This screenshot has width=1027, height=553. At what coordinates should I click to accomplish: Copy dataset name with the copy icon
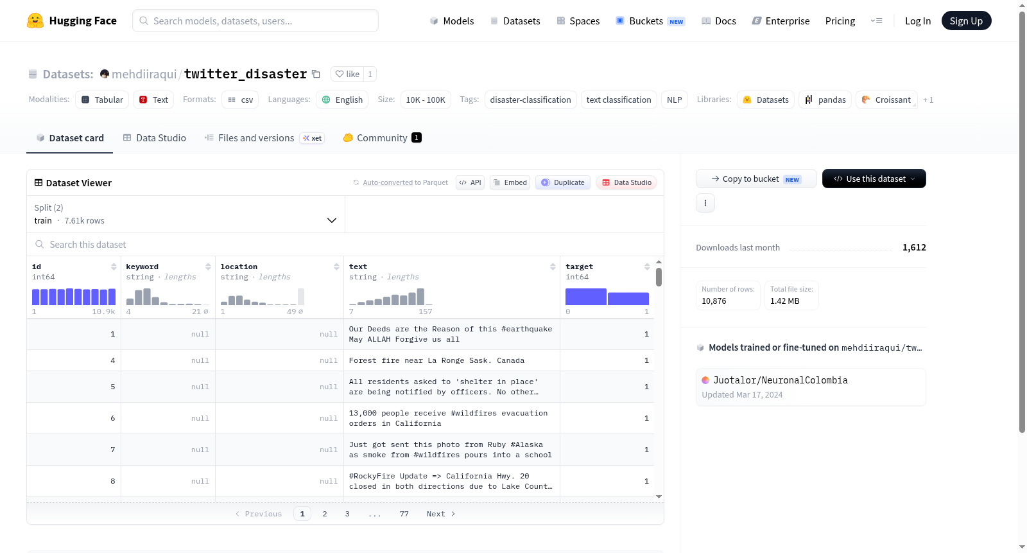[x=316, y=74]
